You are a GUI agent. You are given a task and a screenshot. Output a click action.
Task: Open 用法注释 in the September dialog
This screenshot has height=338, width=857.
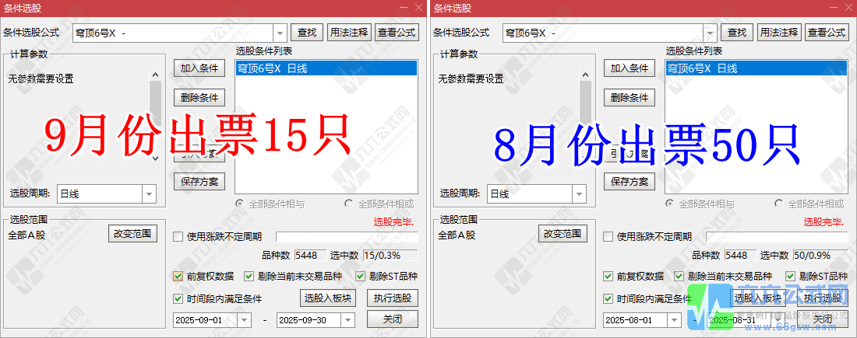(x=349, y=33)
